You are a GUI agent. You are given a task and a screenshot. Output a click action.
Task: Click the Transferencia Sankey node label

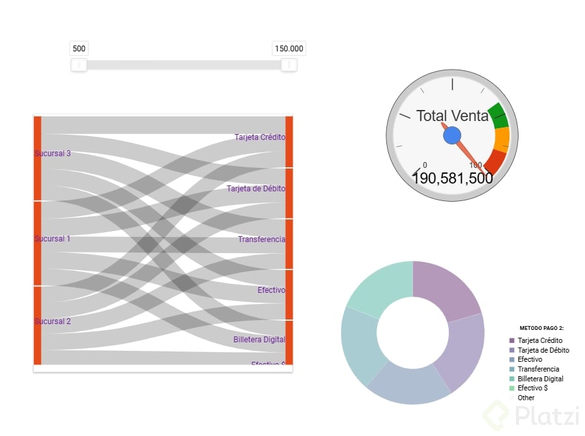(x=261, y=239)
